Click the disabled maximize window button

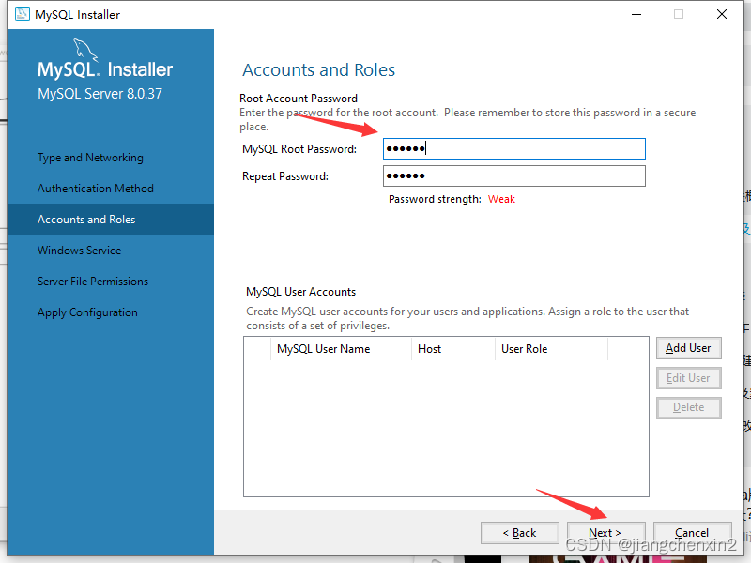pos(679,14)
